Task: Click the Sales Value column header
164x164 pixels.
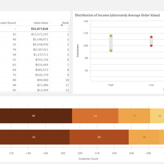Action: pyautogui.click(x=41, y=23)
